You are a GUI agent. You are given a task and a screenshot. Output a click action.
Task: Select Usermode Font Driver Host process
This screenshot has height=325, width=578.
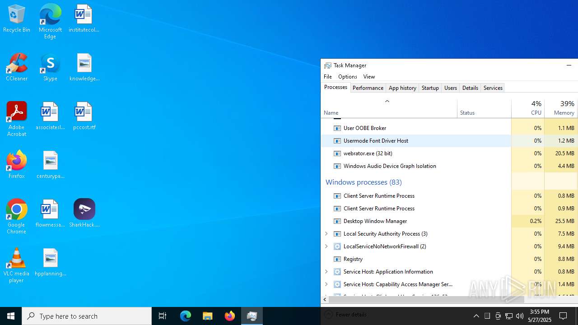tap(449, 141)
